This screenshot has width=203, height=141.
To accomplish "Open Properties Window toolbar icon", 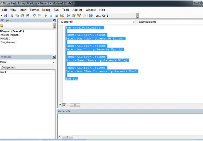I will pyautogui.click(x=74, y=16).
